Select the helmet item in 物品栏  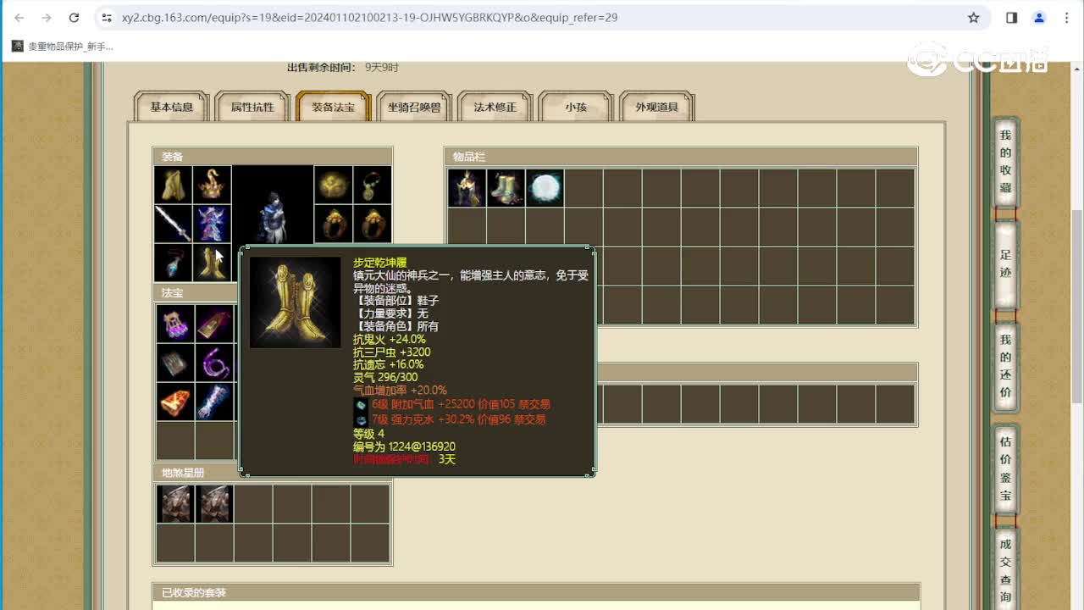[x=467, y=188]
